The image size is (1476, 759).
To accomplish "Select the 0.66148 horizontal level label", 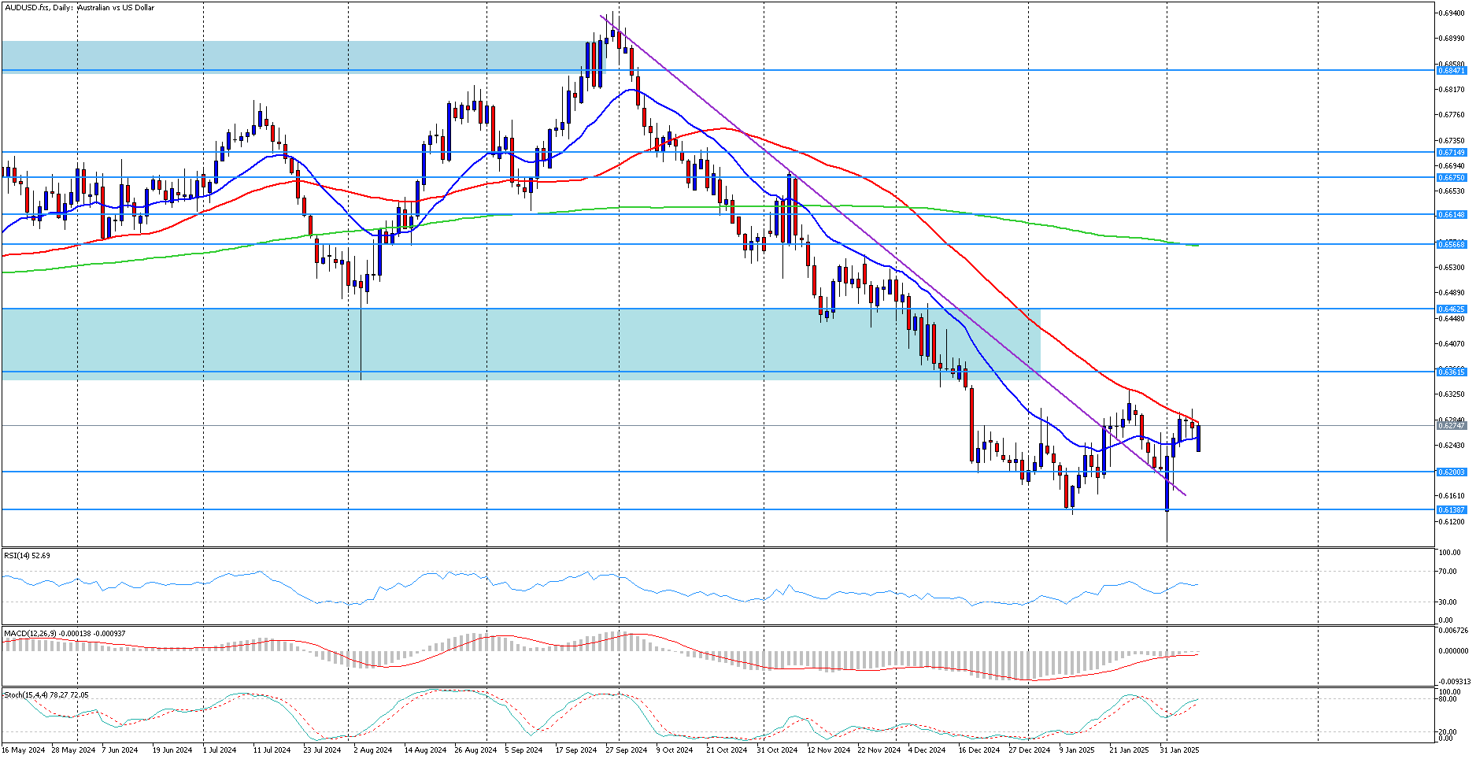I will coord(1452,214).
